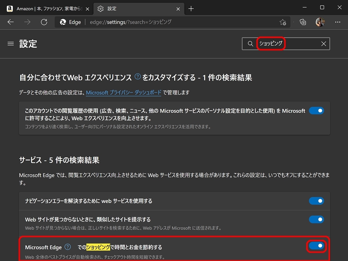The image size is (348, 261).
Task: Minimize the Edge window
Action: [304, 8]
